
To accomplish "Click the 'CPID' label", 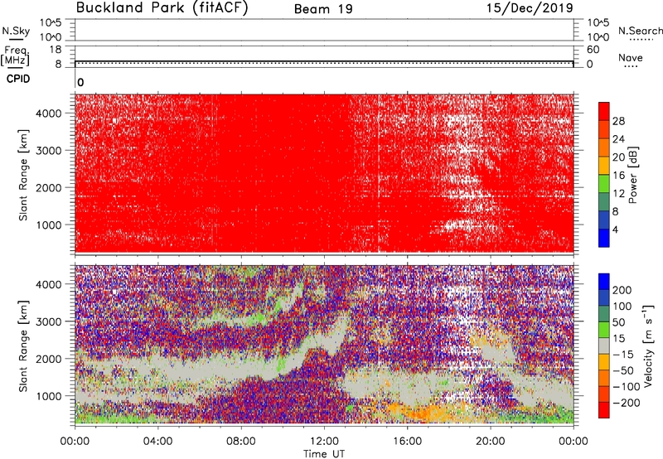I will (x=18, y=79).
